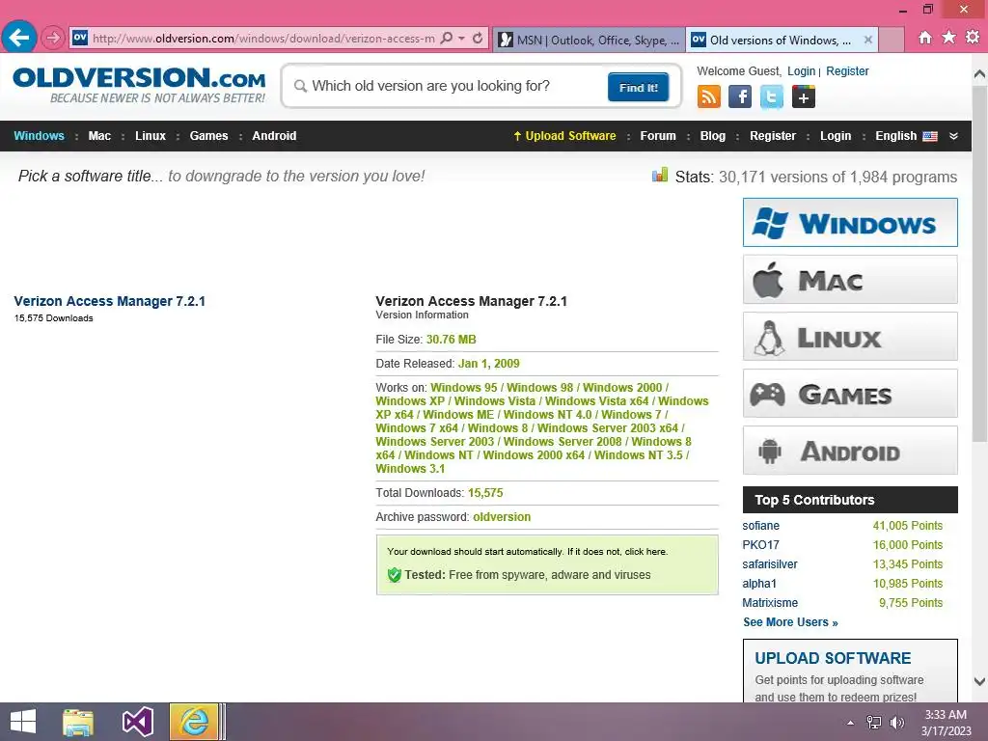This screenshot has width=988, height=741.
Task: Click the Find It! button
Action: click(x=639, y=87)
